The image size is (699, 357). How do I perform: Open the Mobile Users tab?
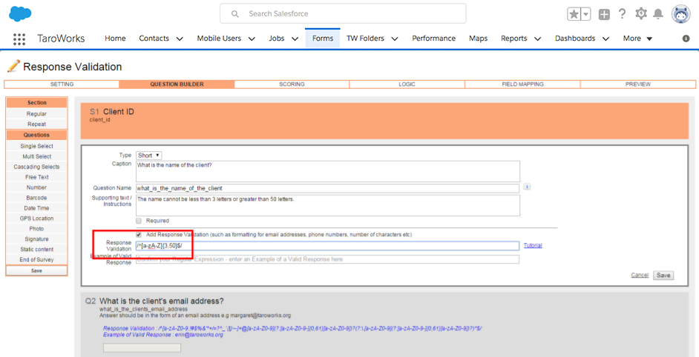click(x=219, y=39)
